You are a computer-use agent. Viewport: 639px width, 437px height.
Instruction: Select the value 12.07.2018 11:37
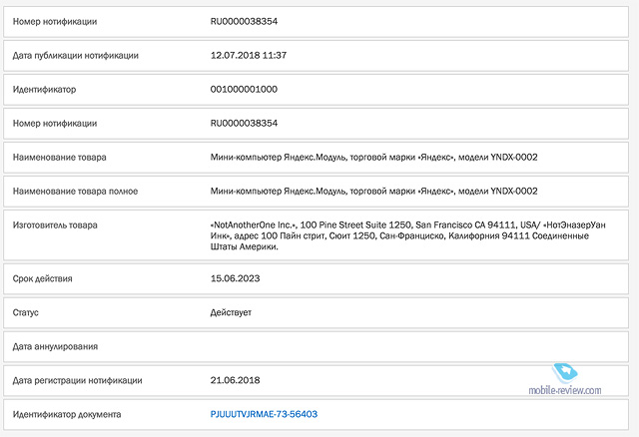[x=249, y=55]
